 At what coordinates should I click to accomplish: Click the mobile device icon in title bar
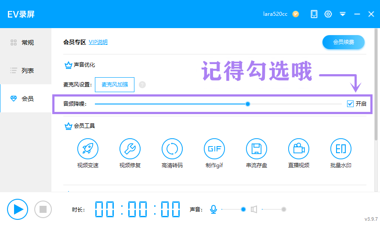pos(314,14)
